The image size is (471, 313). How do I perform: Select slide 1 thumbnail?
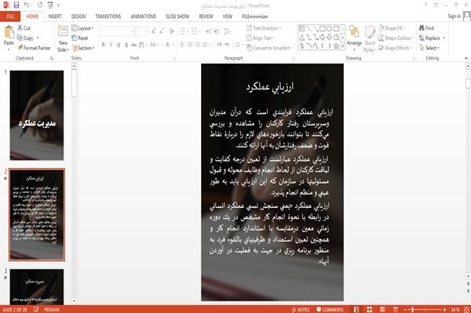[x=37, y=115]
